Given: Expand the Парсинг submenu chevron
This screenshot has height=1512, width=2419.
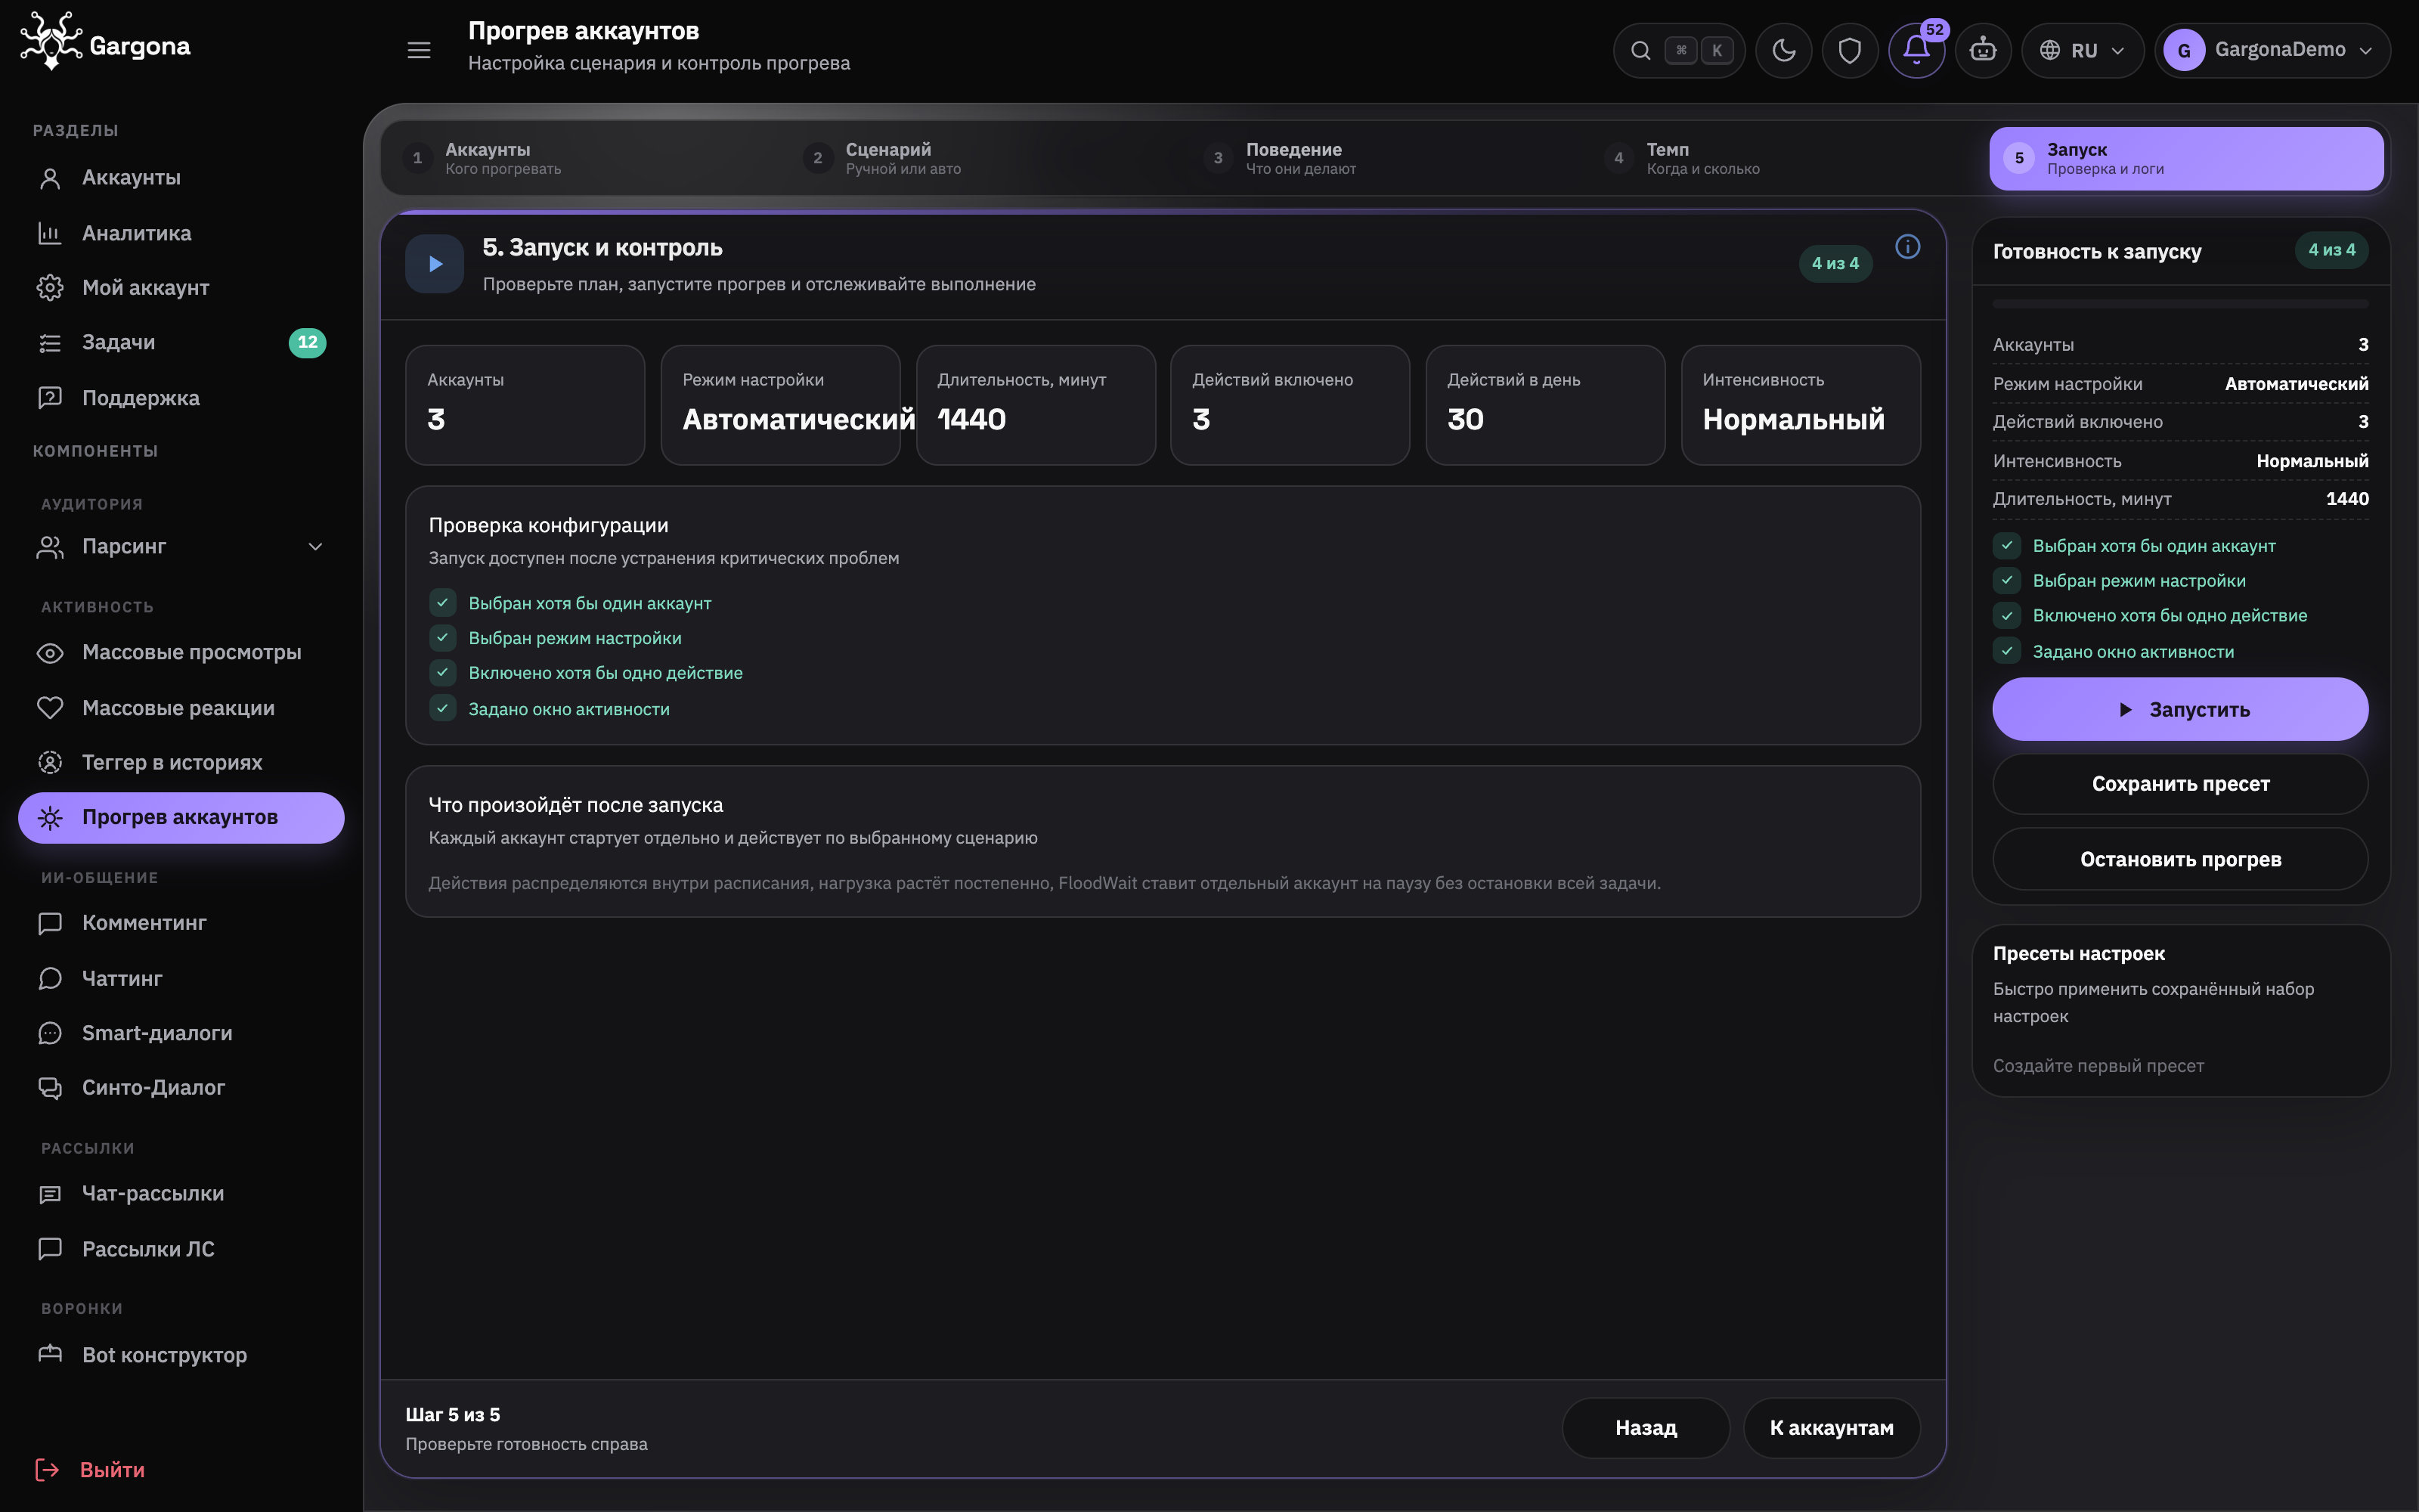Looking at the screenshot, I should 315,547.
